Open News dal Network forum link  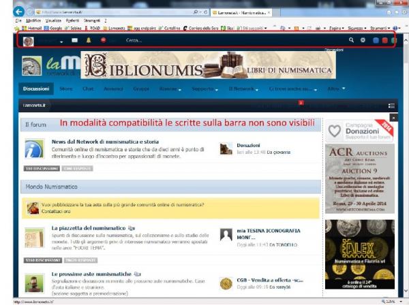click(105, 142)
